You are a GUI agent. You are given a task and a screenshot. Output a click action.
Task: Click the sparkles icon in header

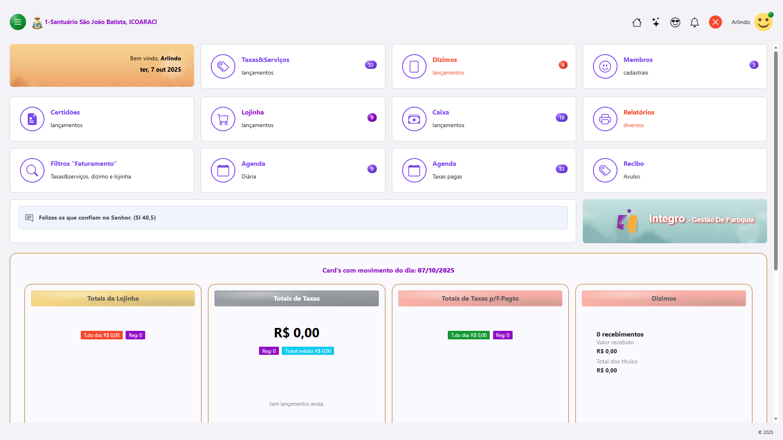[x=656, y=22]
